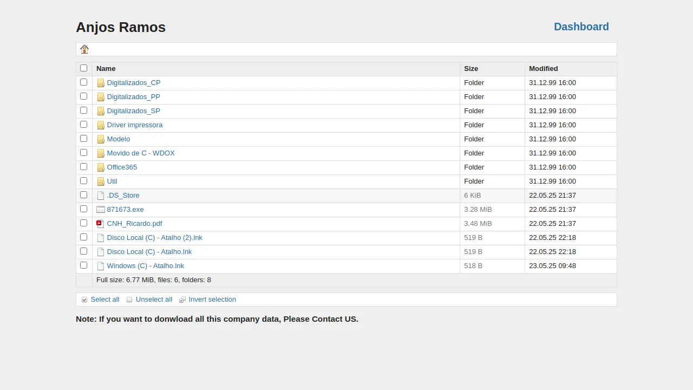Open the Digitalizados_SP folder link
Screen dimensions: 693x390
coord(133,111)
